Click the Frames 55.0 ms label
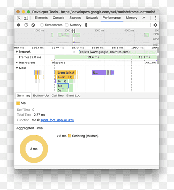This screenshot has height=190, width=174. [30, 57]
